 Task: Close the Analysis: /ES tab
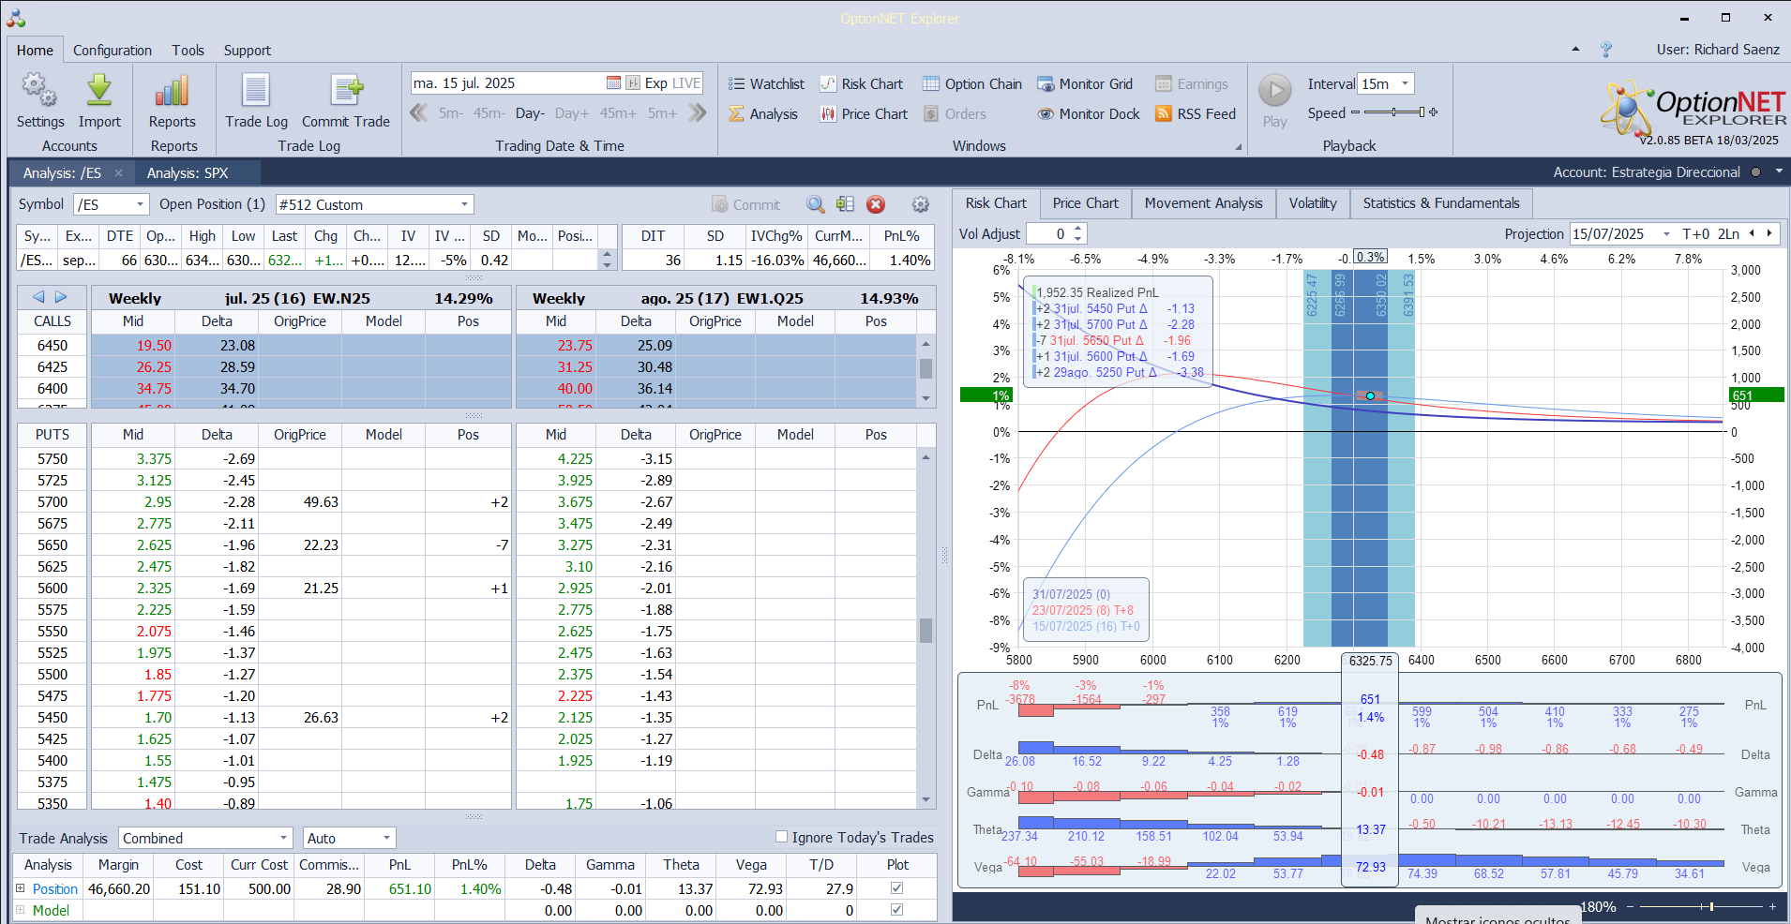[118, 172]
